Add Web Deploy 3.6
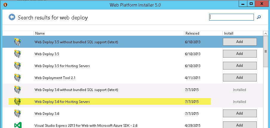 (x=240, y=113)
